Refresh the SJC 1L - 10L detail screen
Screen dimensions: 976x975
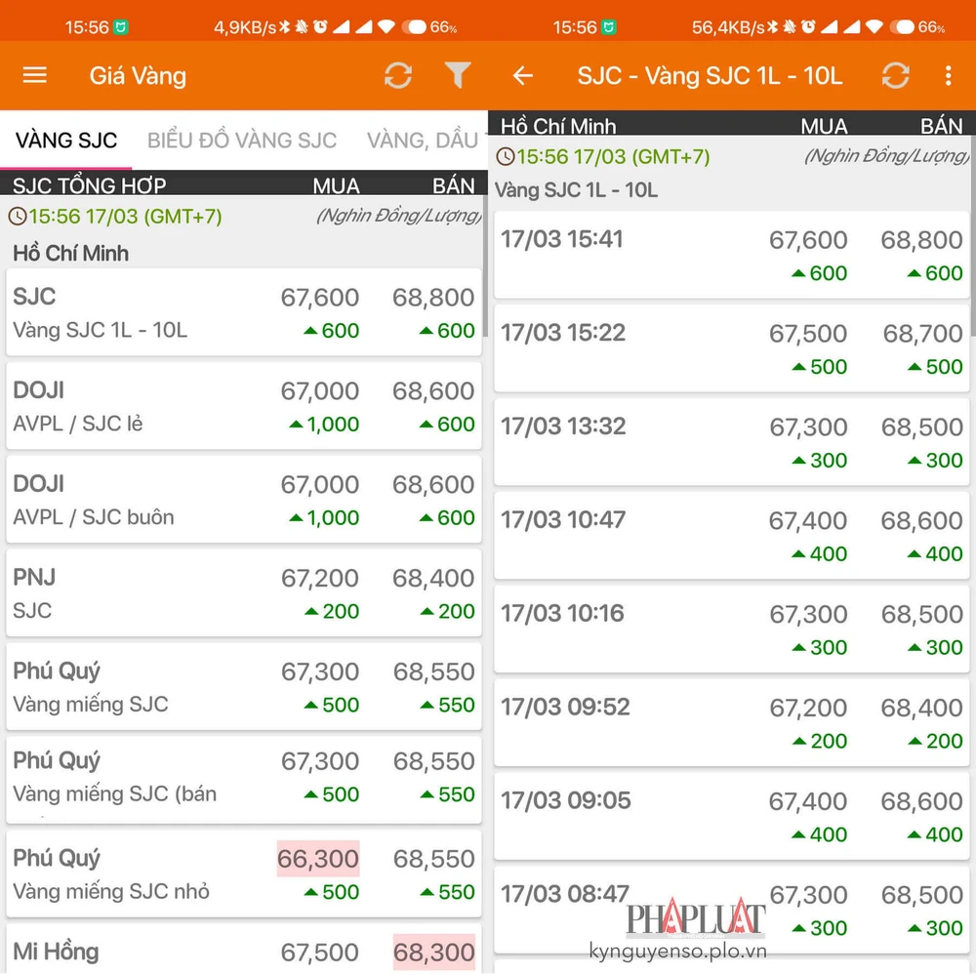coord(895,75)
